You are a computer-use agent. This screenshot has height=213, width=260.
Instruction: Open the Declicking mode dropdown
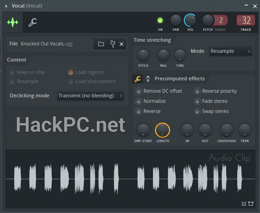pyautogui.click(x=91, y=96)
